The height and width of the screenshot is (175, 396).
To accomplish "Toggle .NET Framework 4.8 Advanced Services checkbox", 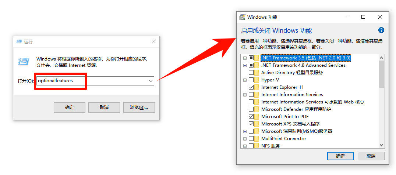I will (251, 65).
